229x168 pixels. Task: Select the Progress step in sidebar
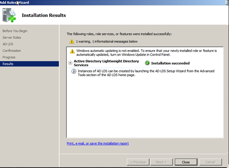click(9, 57)
